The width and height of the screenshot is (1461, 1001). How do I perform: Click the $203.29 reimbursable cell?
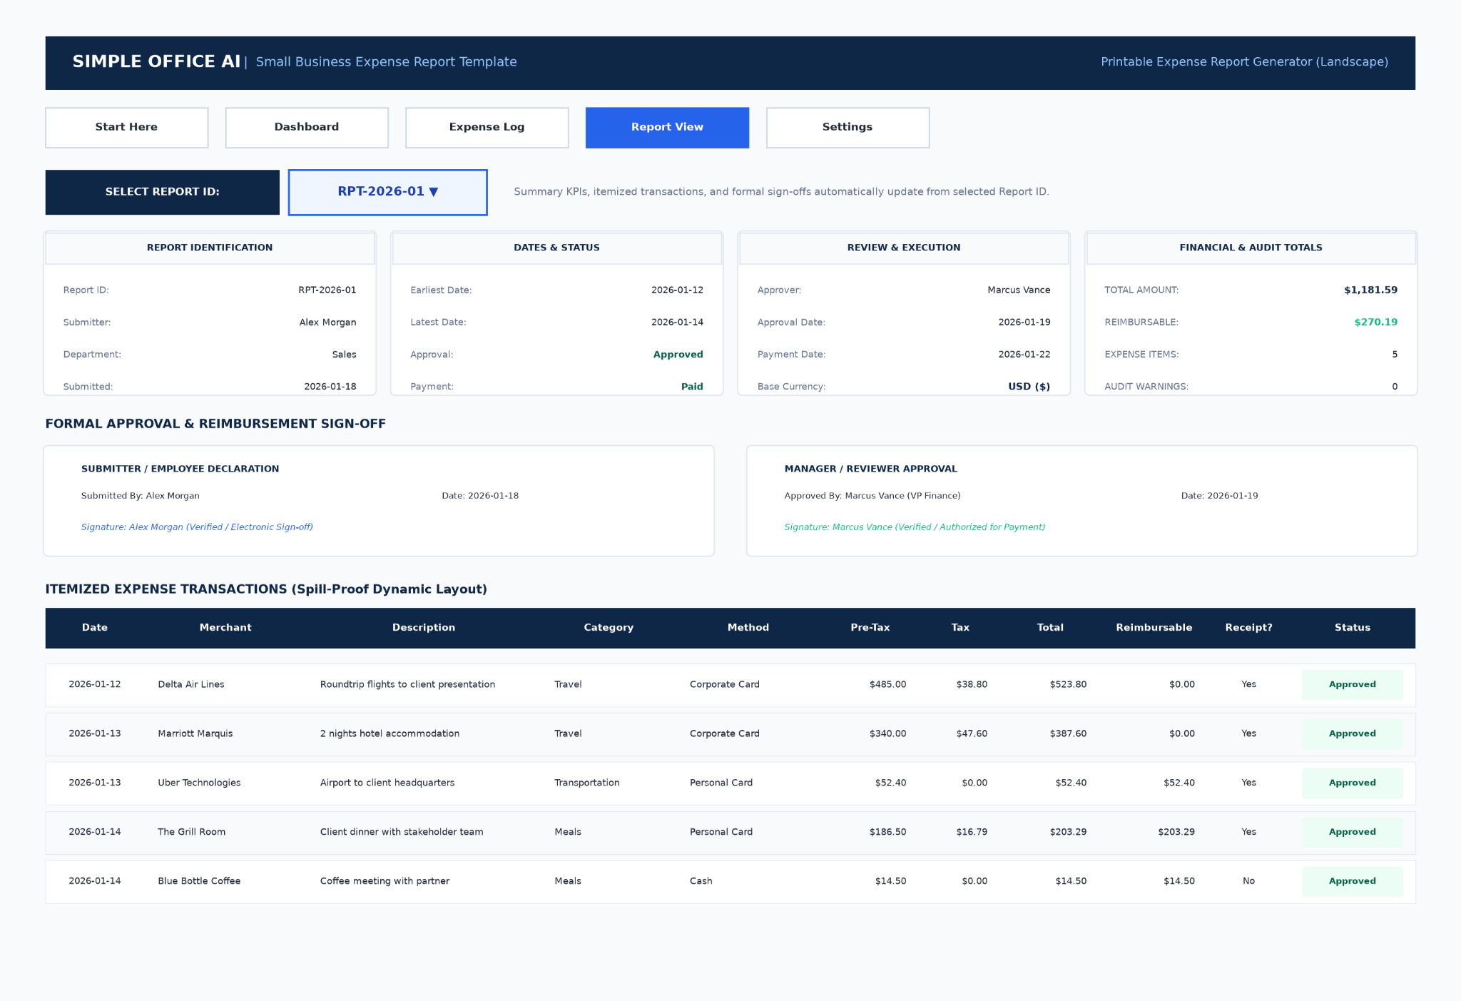coord(1176,832)
